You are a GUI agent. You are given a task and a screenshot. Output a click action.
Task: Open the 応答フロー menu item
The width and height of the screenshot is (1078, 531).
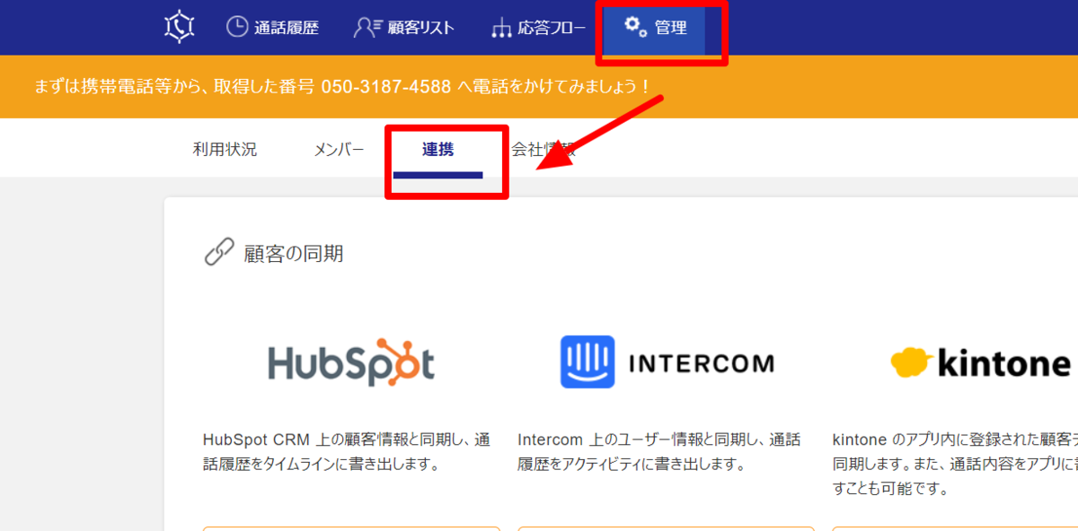coord(539,28)
